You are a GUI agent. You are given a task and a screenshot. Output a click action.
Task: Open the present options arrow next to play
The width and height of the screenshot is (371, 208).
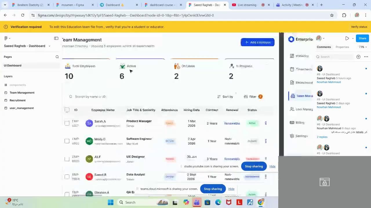(353, 38)
